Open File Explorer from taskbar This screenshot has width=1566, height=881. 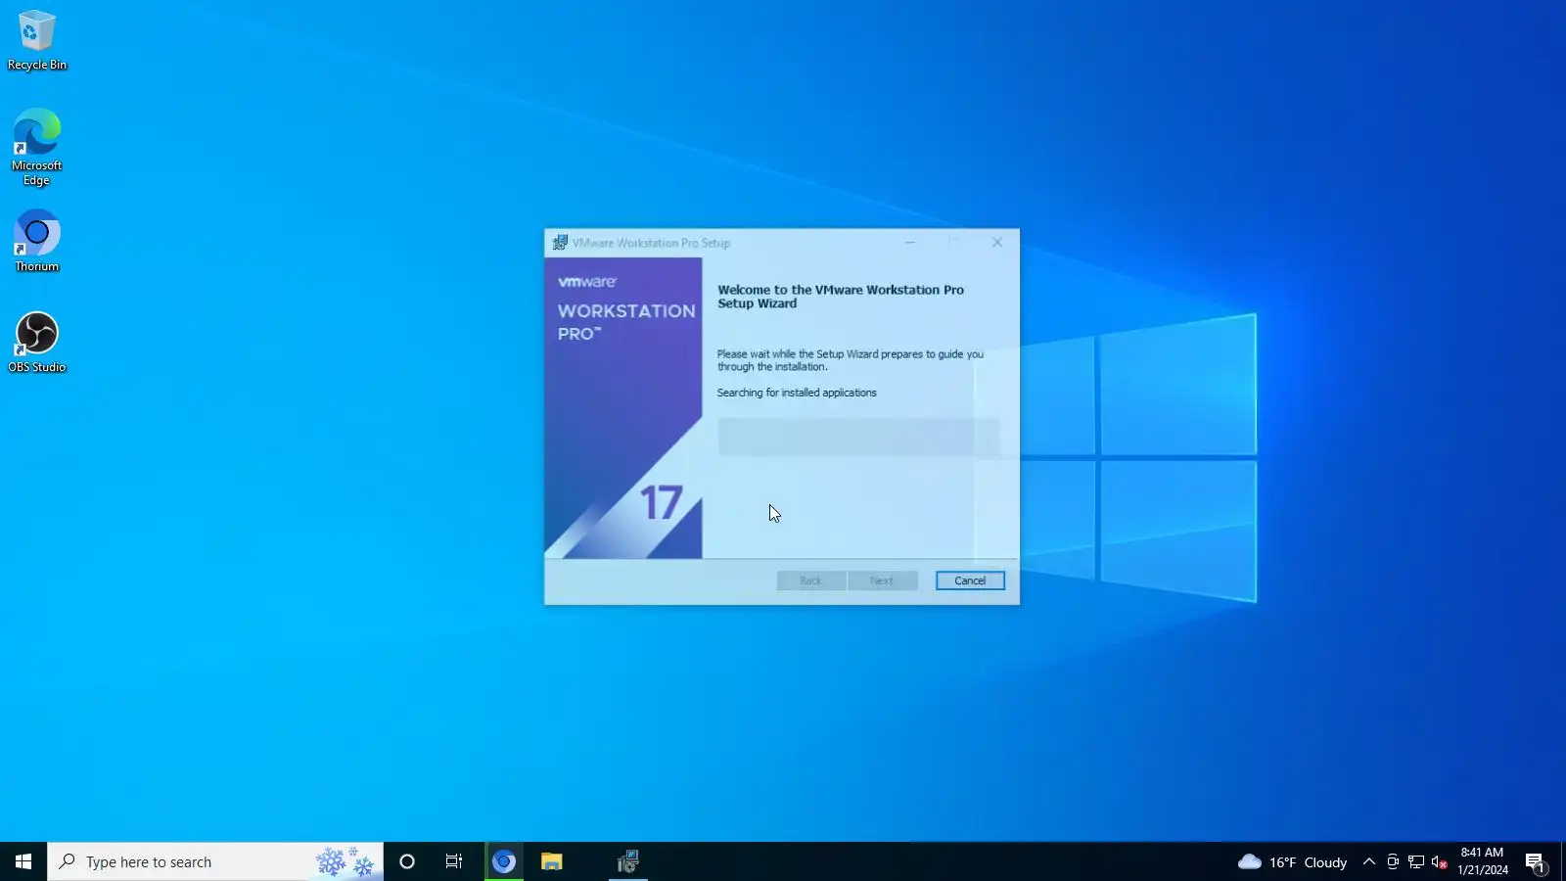point(552,861)
